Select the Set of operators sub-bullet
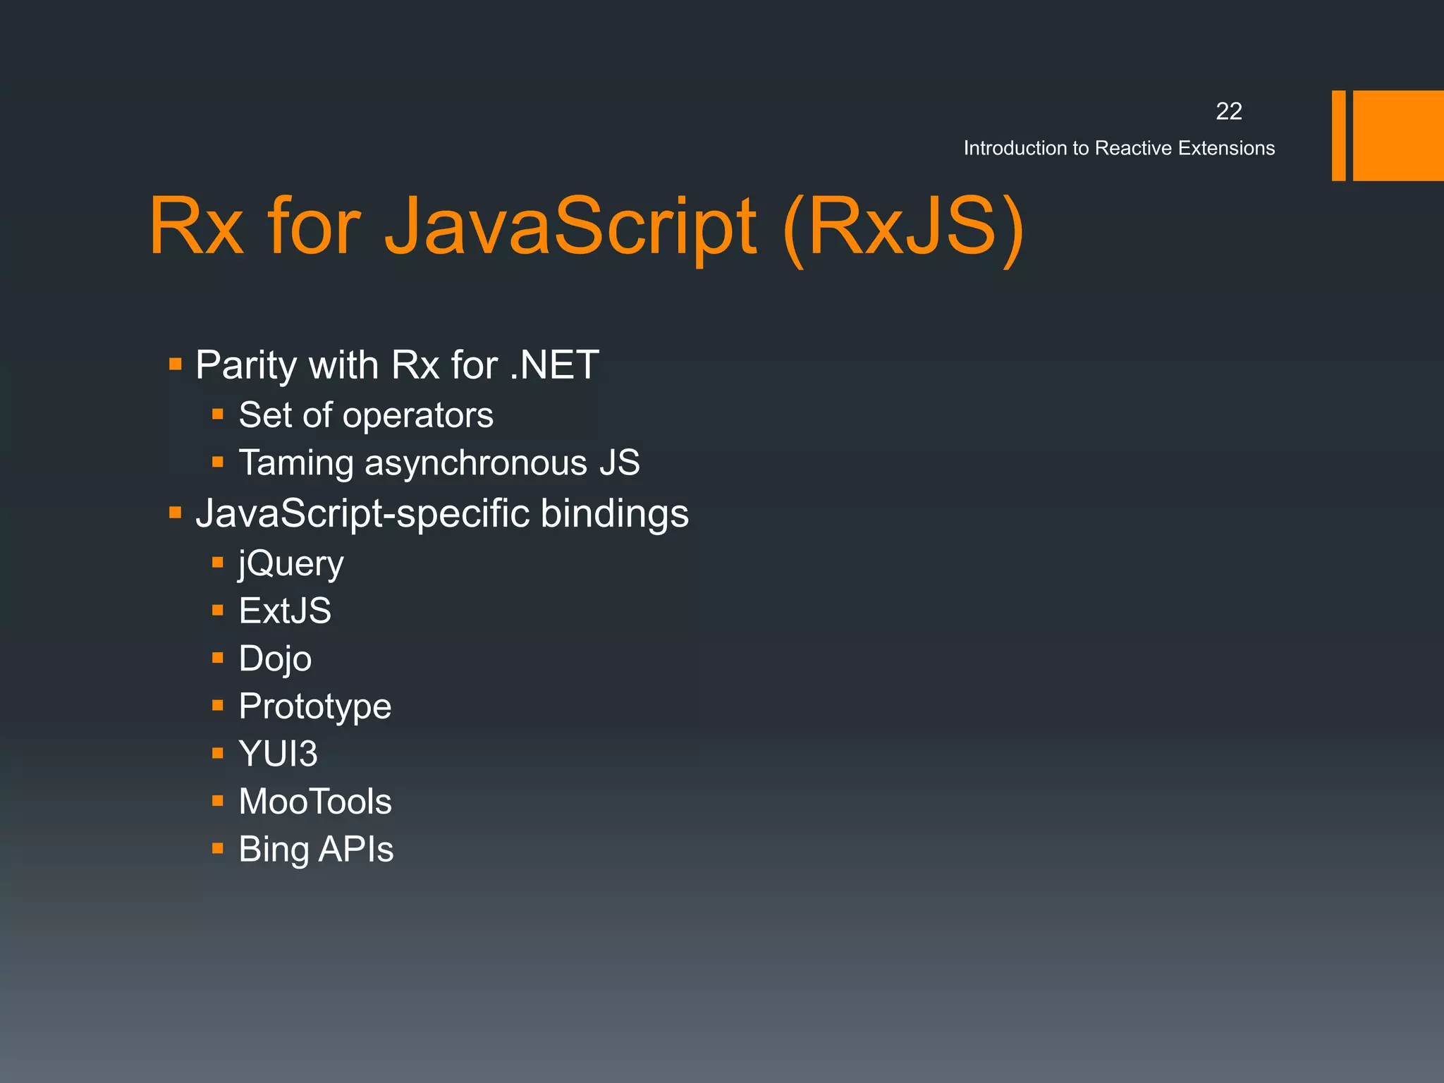 365,415
